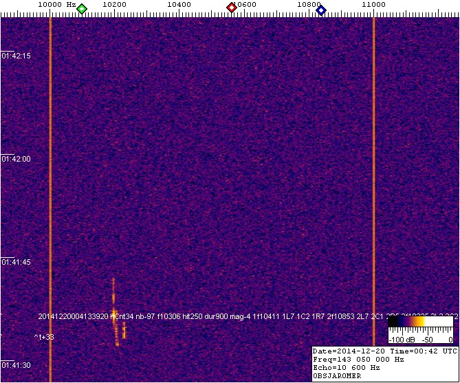
Task: Click the 10000 Hz frequency scale label
Action: 55,4
